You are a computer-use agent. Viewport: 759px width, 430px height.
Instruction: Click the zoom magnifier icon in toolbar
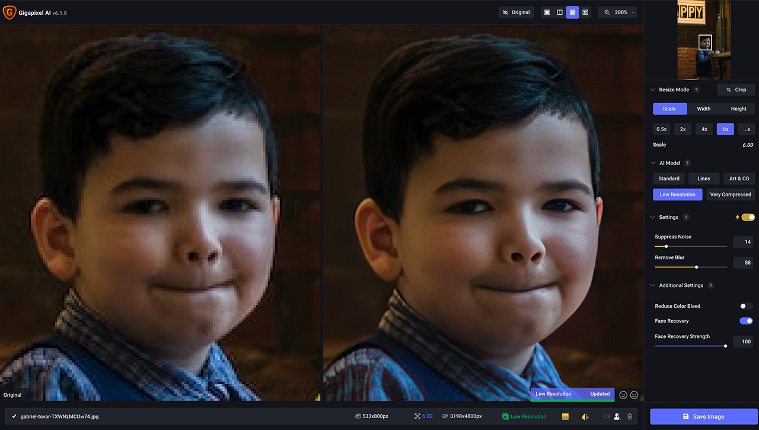click(x=606, y=12)
